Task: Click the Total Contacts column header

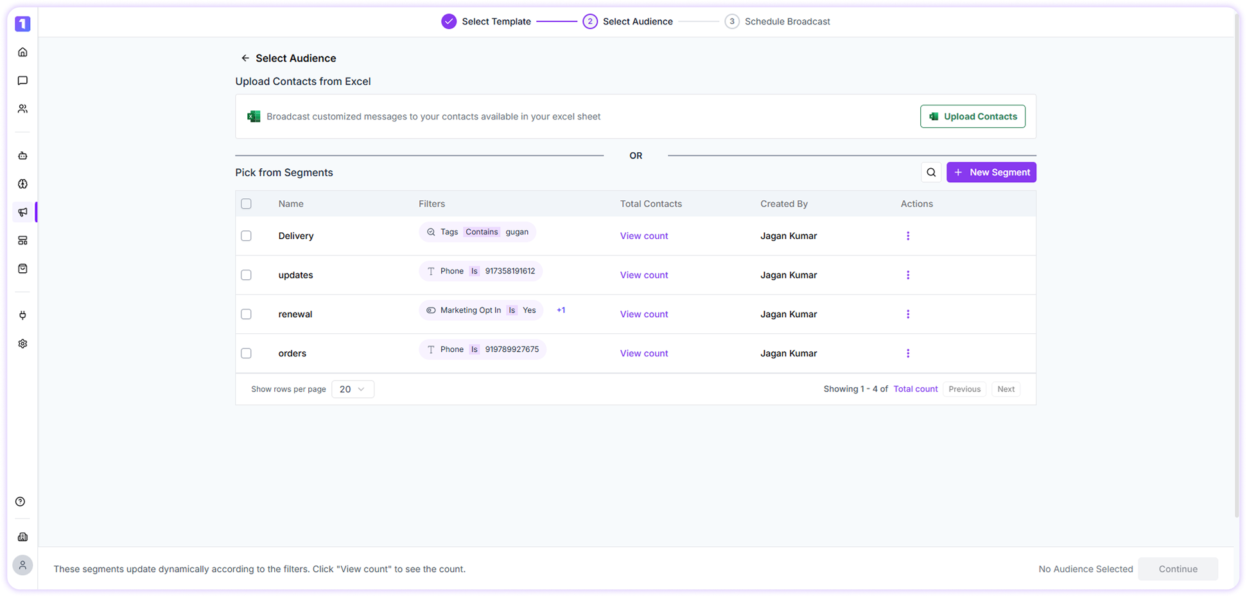Action: click(x=651, y=203)
